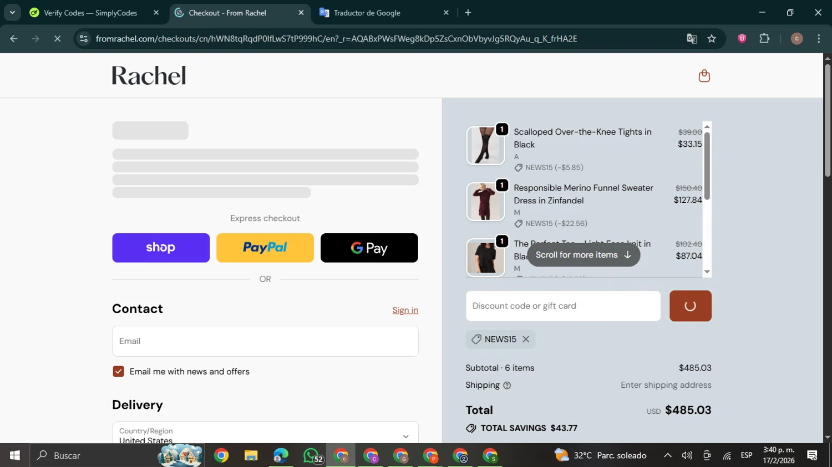Click Responsible Merino Funnel Sweater Dress title
Viewport: 832px width, 467px height.
click(584, 194)
